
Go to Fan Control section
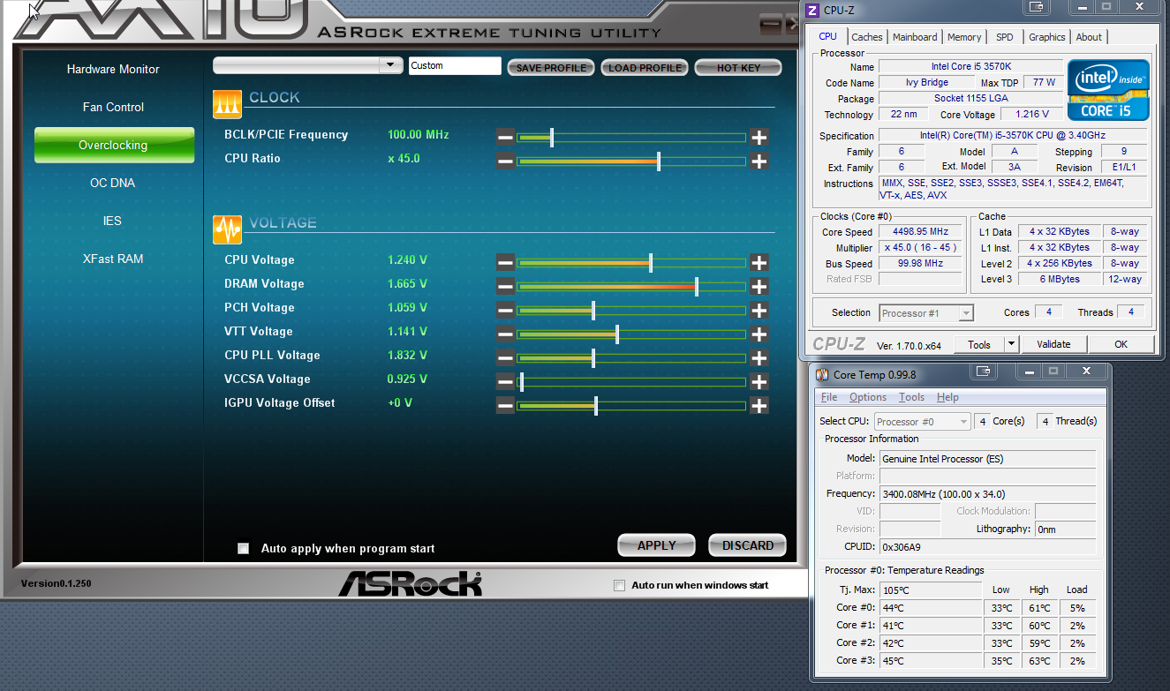[113, 107]
